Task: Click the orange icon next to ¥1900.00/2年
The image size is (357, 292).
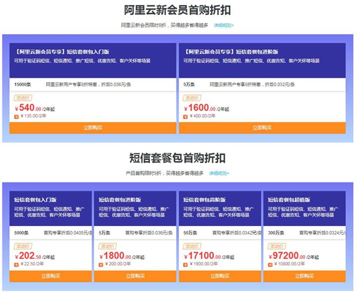Action: pyautogui.click(x=186, y=265)
